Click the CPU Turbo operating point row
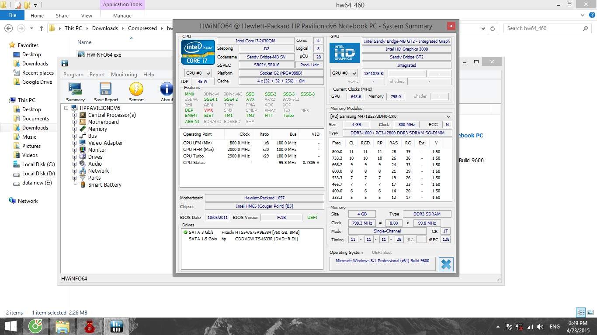The width and height of the screenshot is (597, 335). coord(252,156)
